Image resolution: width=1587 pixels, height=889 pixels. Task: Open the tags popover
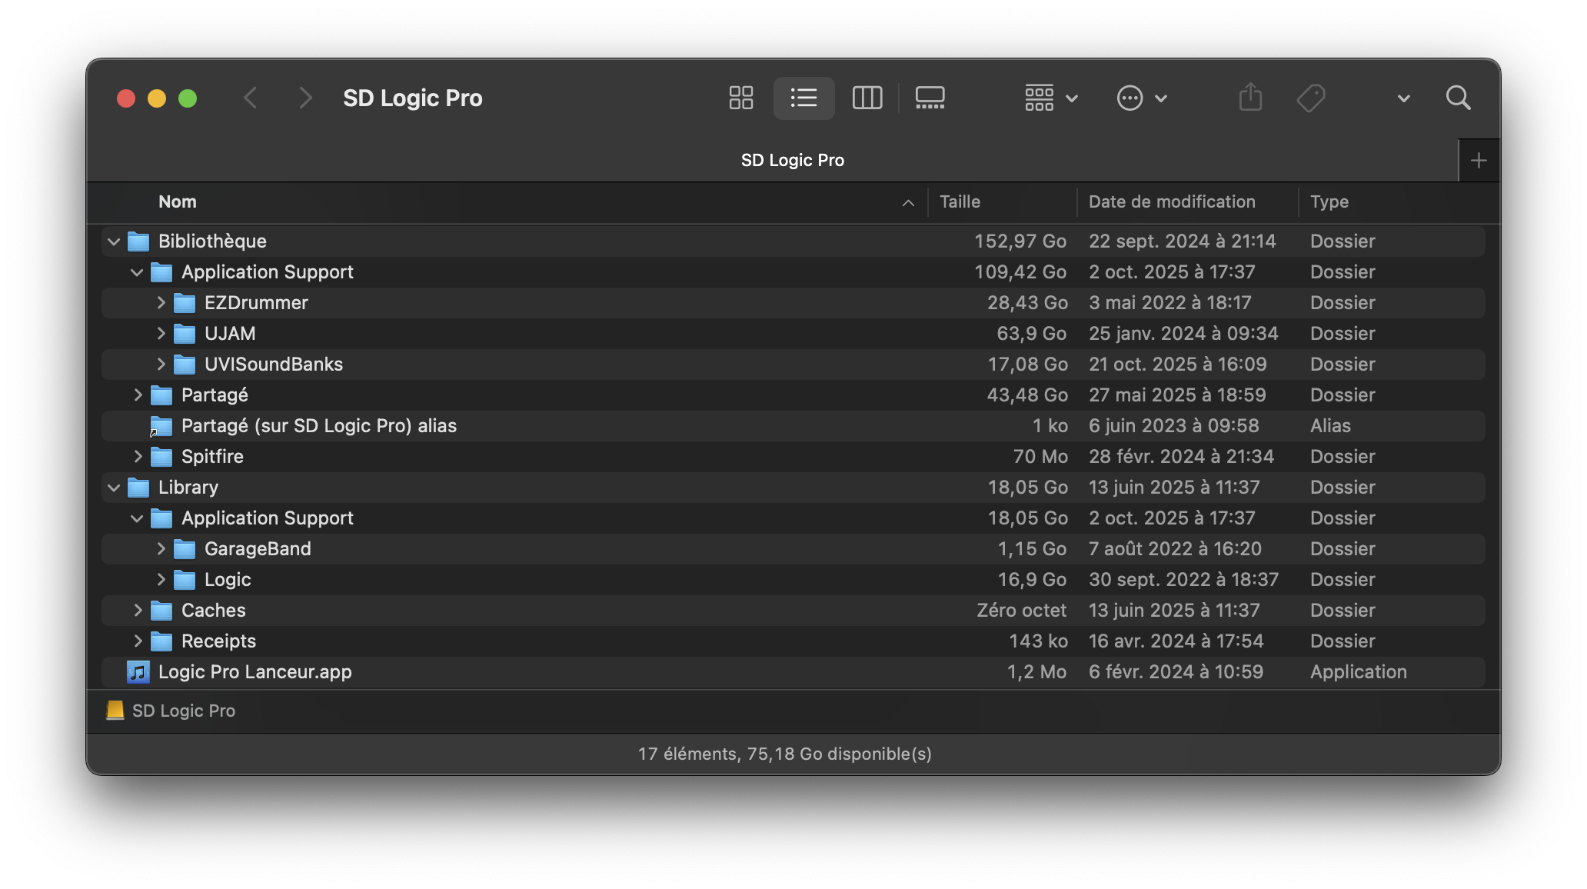tap(1311, 98)
